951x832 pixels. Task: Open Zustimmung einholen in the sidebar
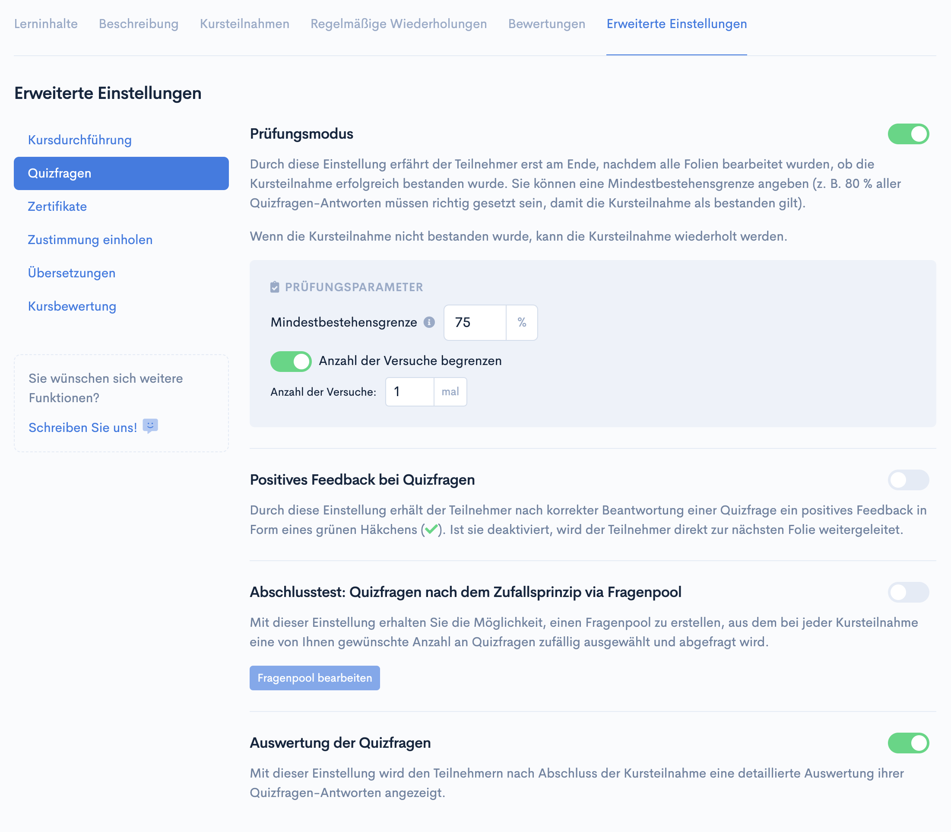(x=90, y=240)
